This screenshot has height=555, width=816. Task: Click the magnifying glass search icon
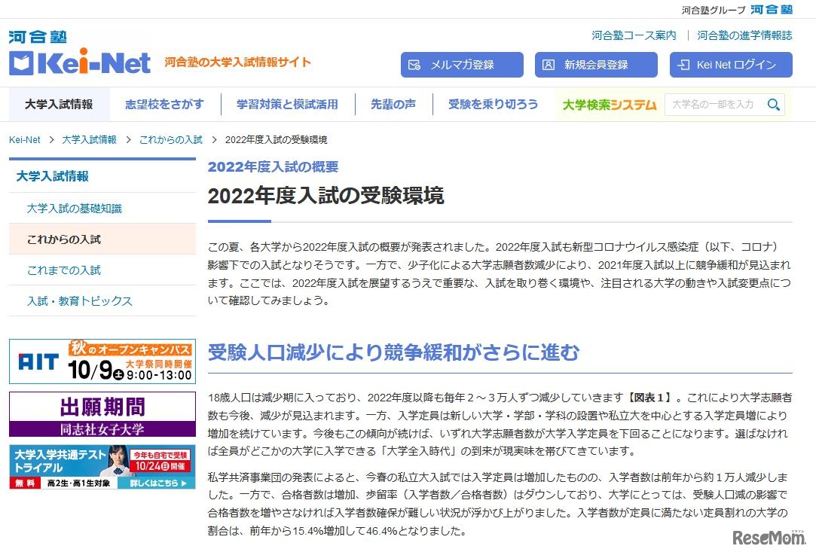coord(773,105)
